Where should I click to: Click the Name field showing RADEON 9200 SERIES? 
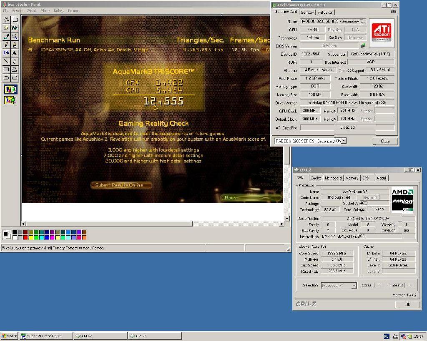click(333, 21)
